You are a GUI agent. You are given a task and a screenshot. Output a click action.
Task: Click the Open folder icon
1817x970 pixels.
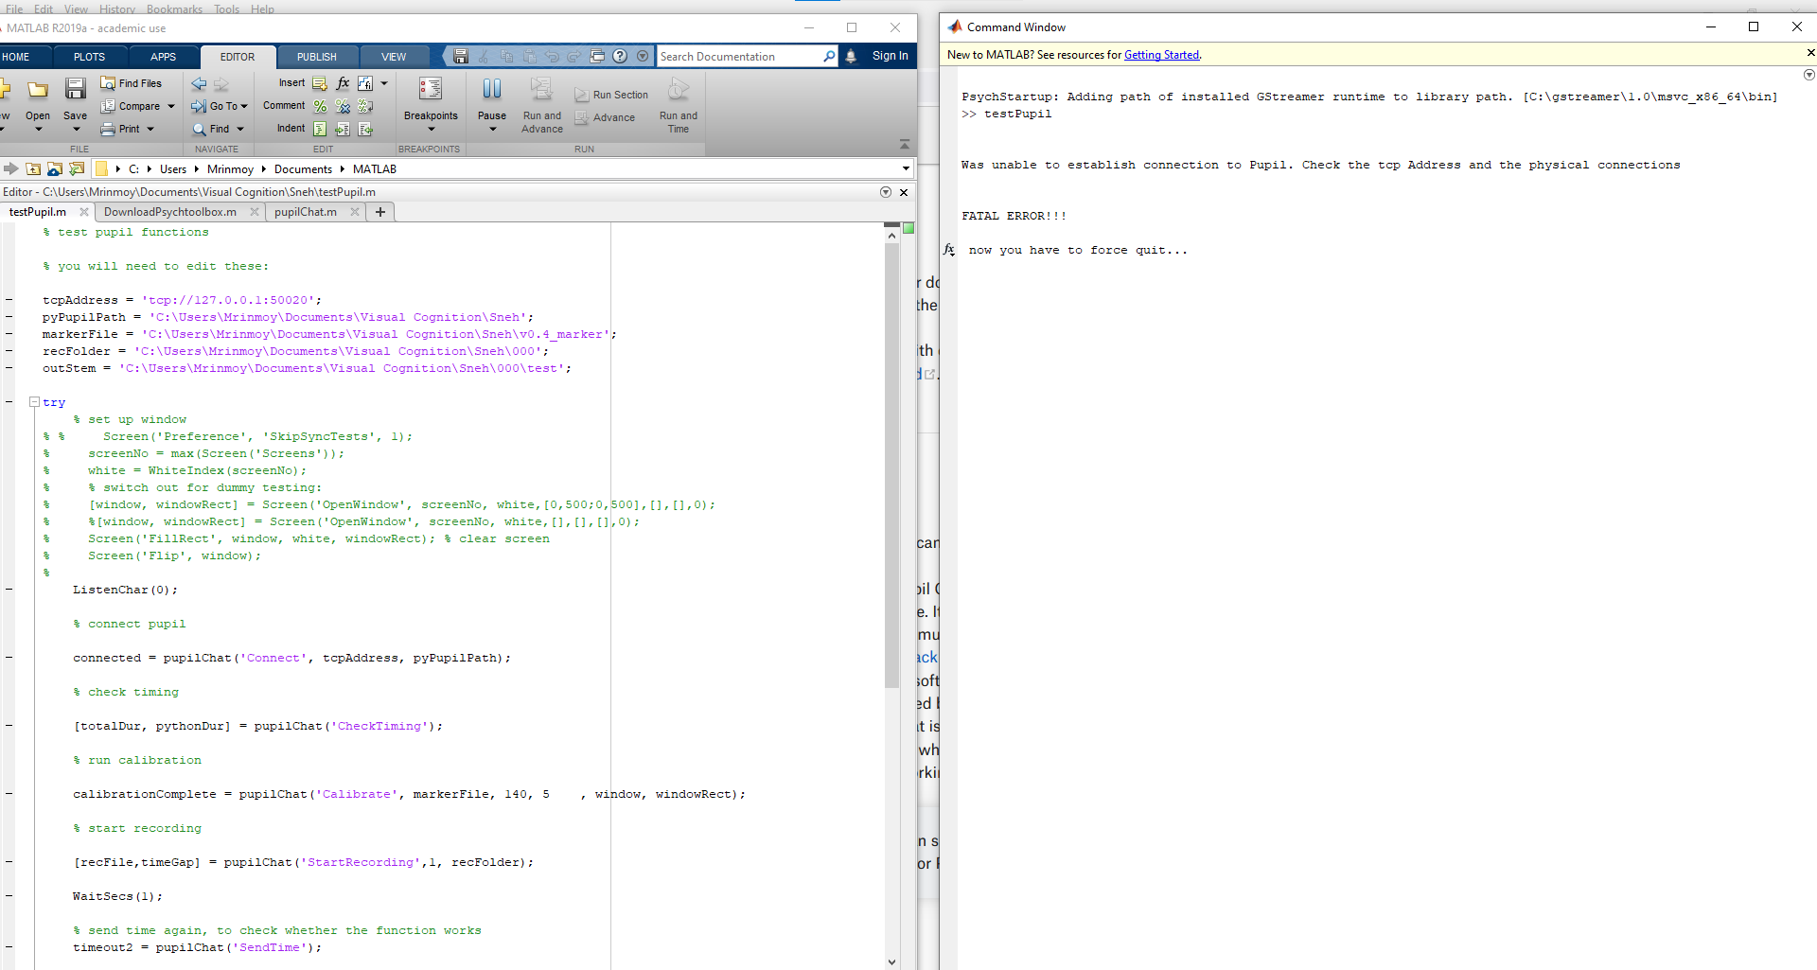[38, 90]
